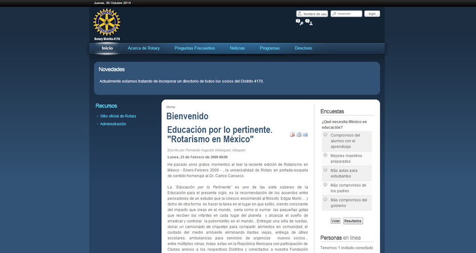476x253 pixels.
Task: Pick 'Más compromiso de los padres' option
Action: [325, 184]
